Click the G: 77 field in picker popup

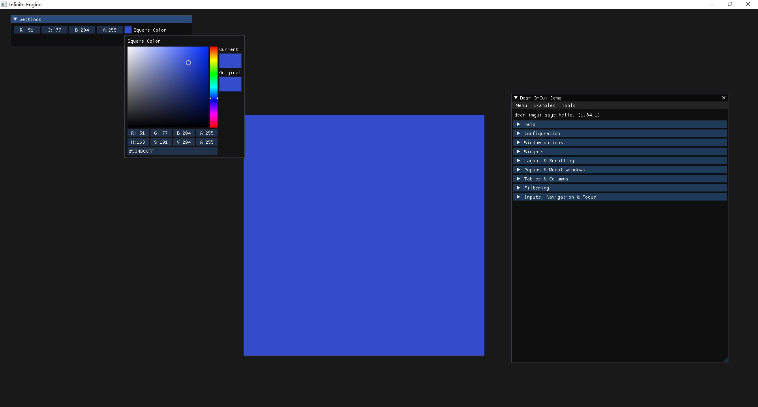click(x=161, y=133)
